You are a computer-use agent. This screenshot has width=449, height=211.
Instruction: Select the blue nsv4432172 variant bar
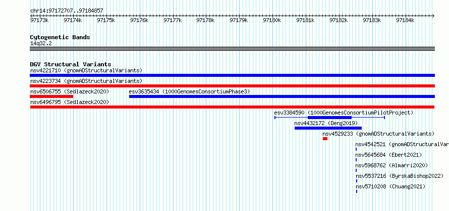(328, 128)
